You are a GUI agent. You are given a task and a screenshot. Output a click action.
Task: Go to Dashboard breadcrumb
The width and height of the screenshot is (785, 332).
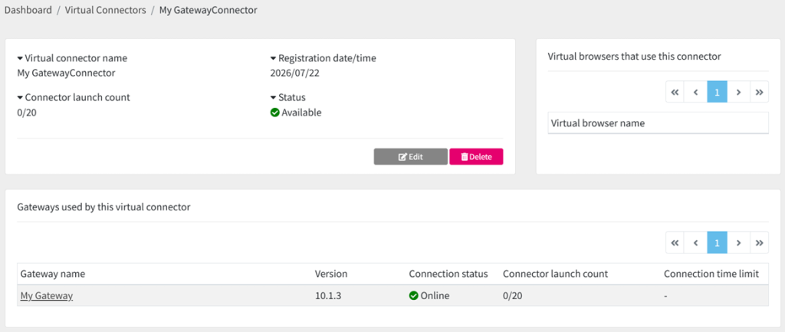tap(28, 10)
